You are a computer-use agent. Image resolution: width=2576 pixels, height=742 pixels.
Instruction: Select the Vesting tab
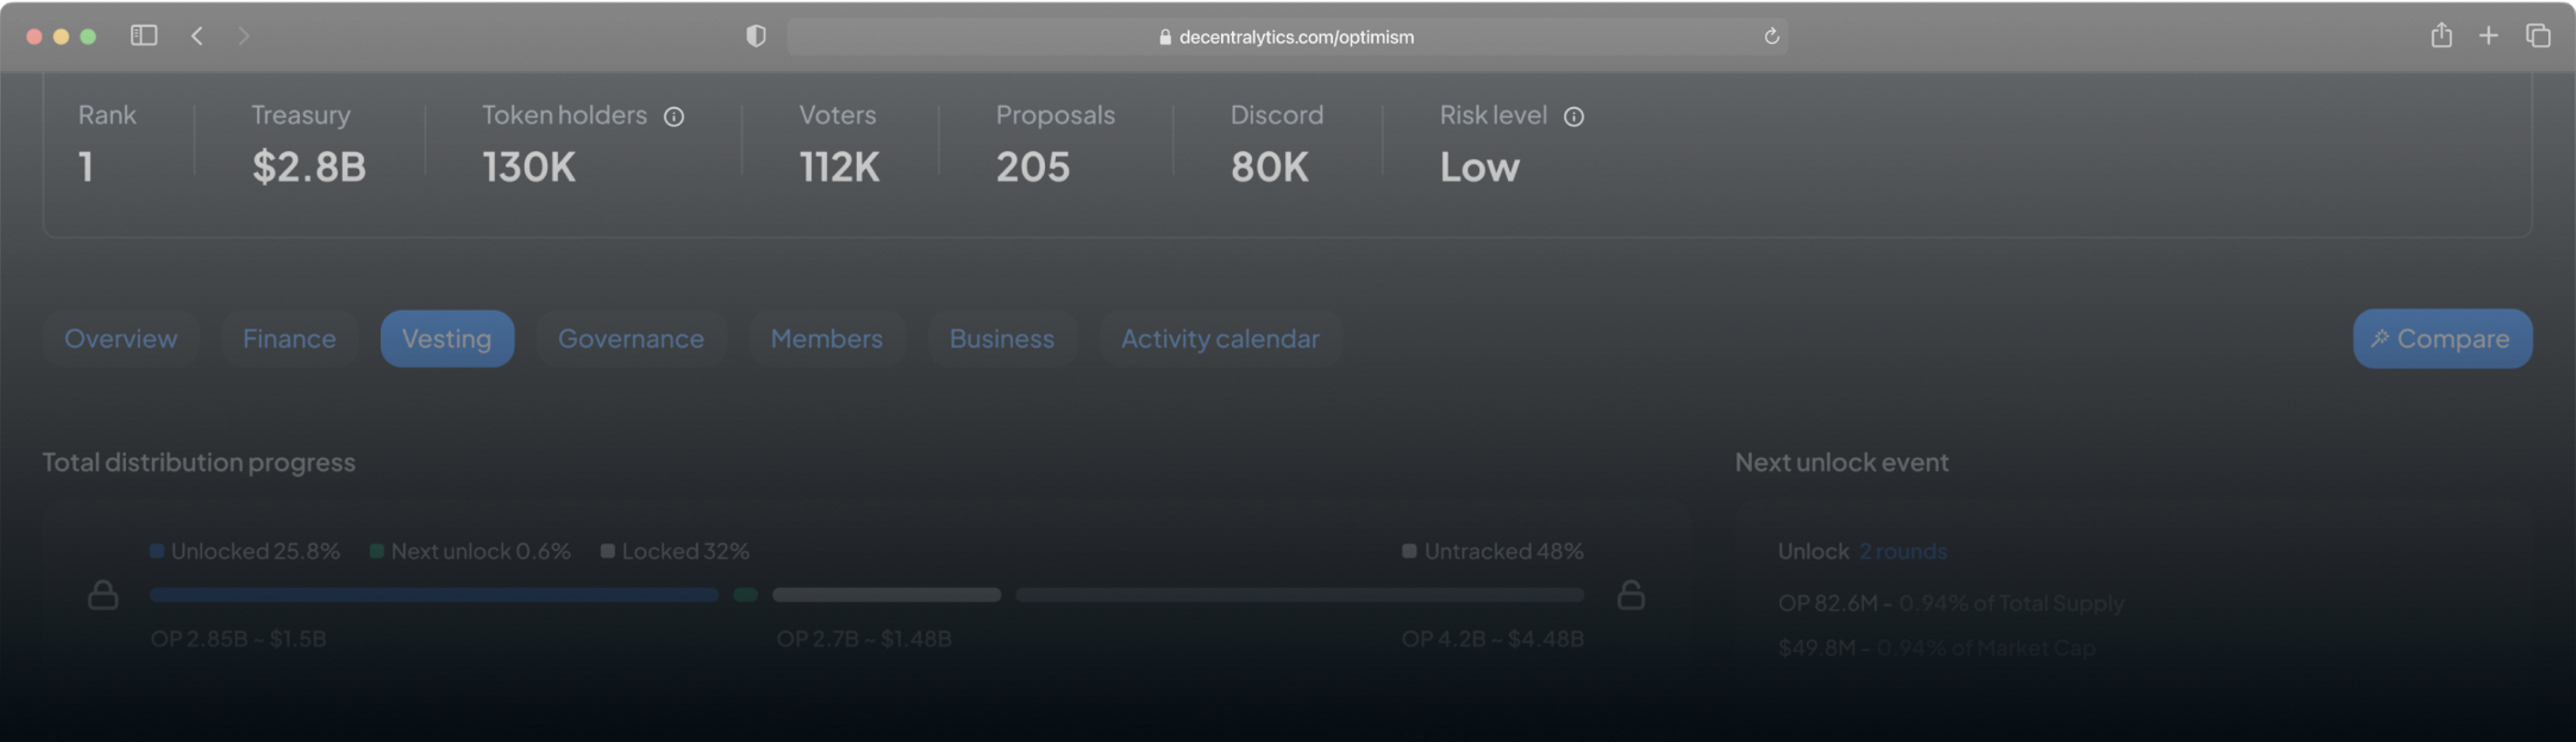[447, 339]
